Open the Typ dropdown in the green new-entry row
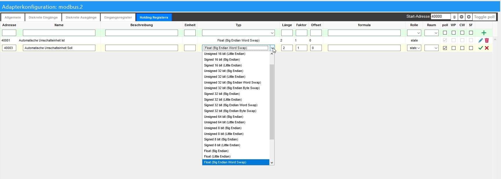 (x=238, y=33)
